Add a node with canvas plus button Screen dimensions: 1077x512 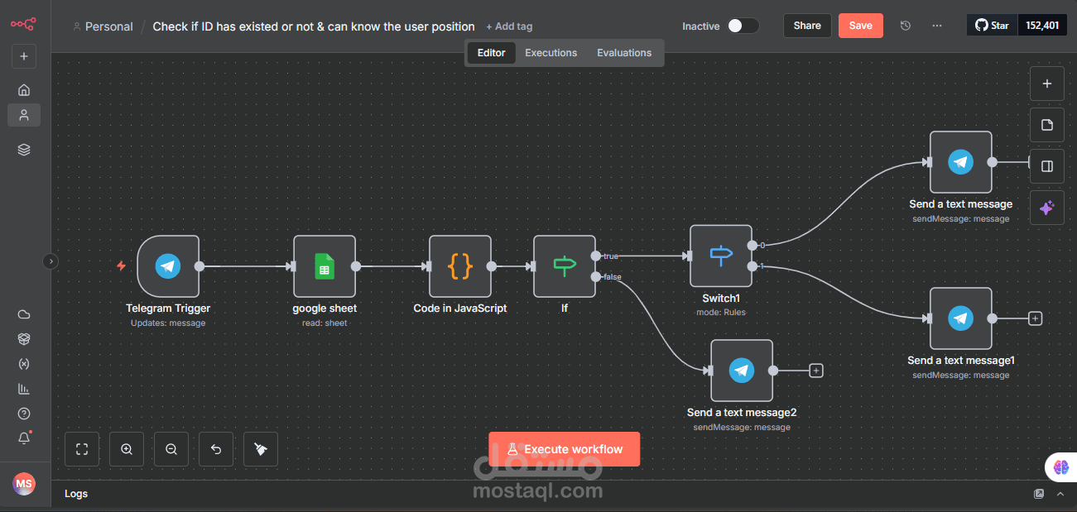coord(1047,84)
